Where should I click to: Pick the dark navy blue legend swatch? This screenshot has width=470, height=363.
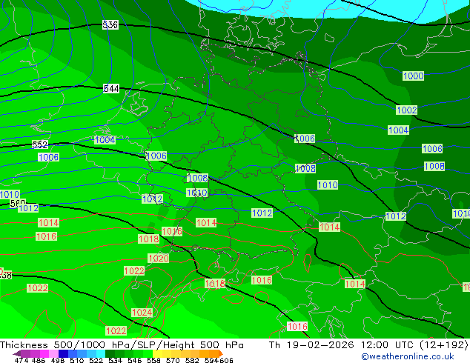(63, 353)
